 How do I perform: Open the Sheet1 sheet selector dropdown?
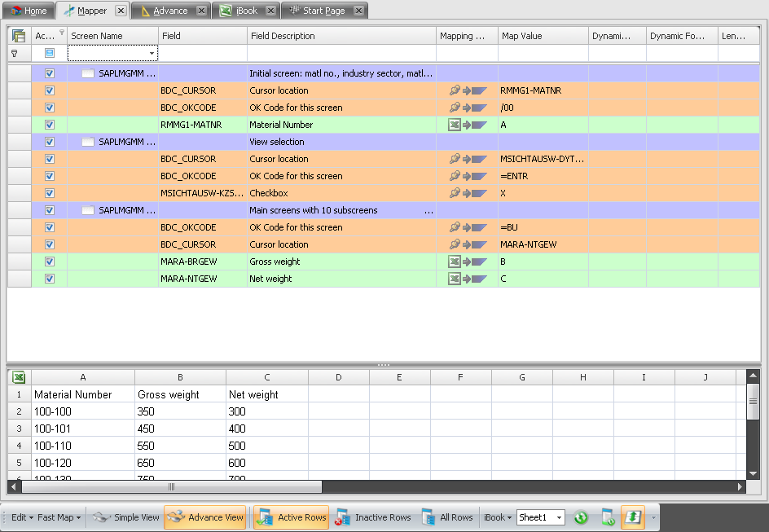(559, 518)
